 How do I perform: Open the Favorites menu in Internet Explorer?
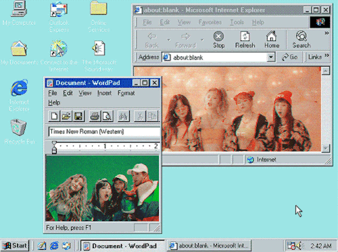(x=210, y=22)
